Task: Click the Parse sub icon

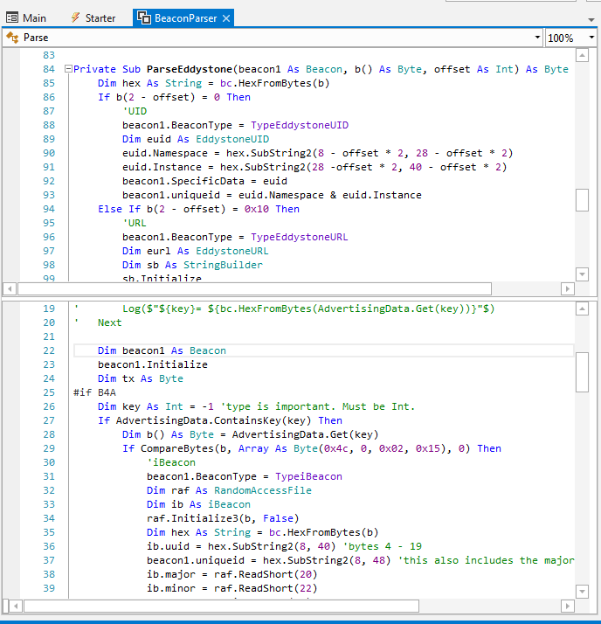Action: coord(12,38)
